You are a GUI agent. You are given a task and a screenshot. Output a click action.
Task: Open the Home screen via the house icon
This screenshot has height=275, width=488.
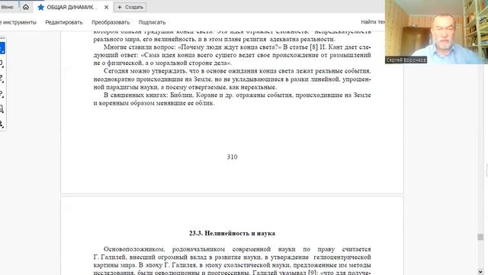pos(26,7)
